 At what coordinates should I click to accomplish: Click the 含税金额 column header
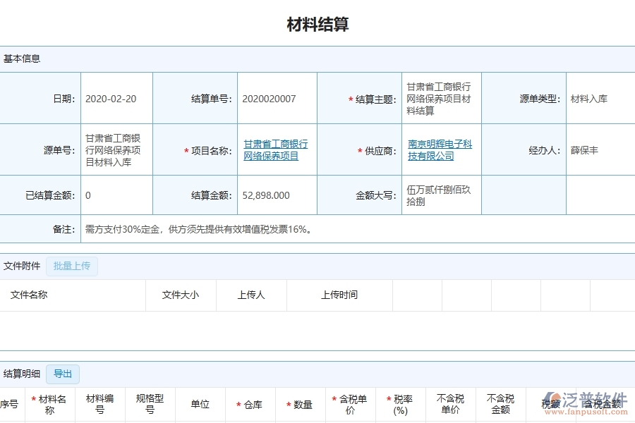(602, 404)
